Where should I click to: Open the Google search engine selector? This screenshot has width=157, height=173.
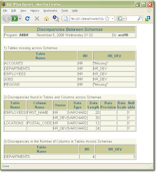pos(121,19)
